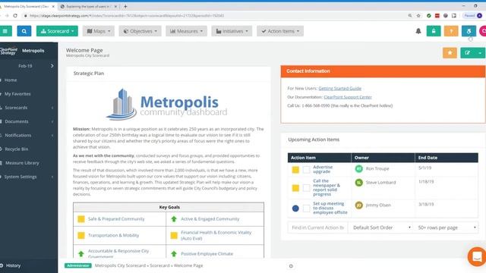Open Measure Library in sidebar
486x273 pixels.
22,163
